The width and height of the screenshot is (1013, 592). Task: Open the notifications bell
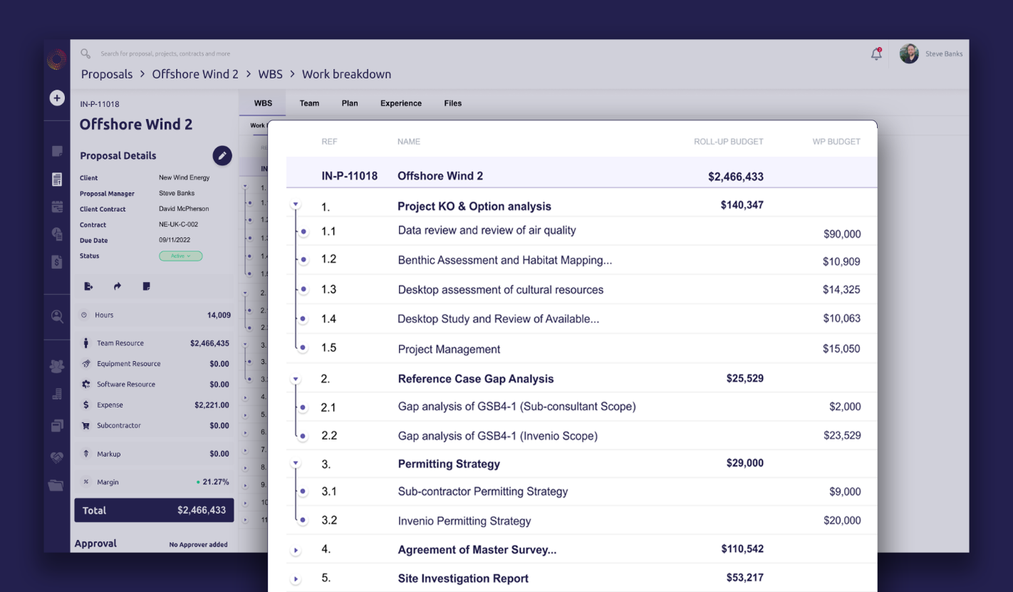pyautogui.click(x=876, y=53)
